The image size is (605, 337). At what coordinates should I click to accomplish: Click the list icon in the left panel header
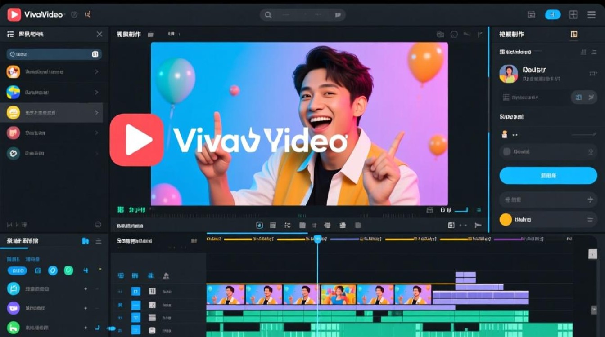tap(10, 34)
